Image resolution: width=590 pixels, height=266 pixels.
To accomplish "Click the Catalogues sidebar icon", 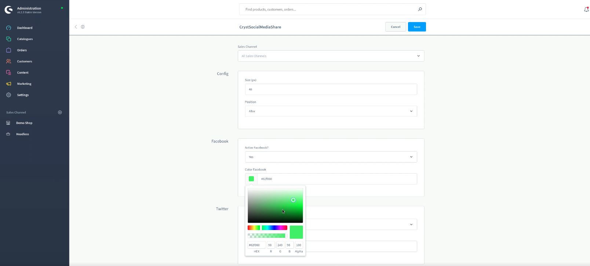I will click(x=8, y=39).
